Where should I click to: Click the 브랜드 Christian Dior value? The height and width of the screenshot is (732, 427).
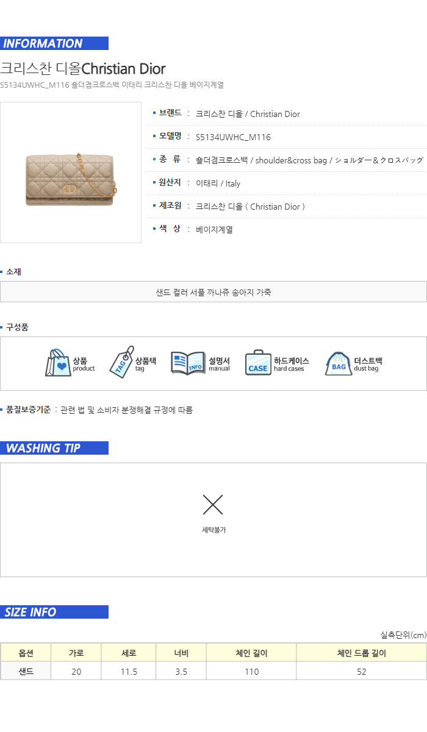(248, 114)
